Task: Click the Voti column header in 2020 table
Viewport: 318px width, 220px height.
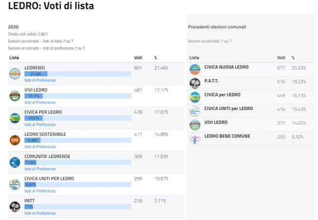Action: (x=138, y=58)
